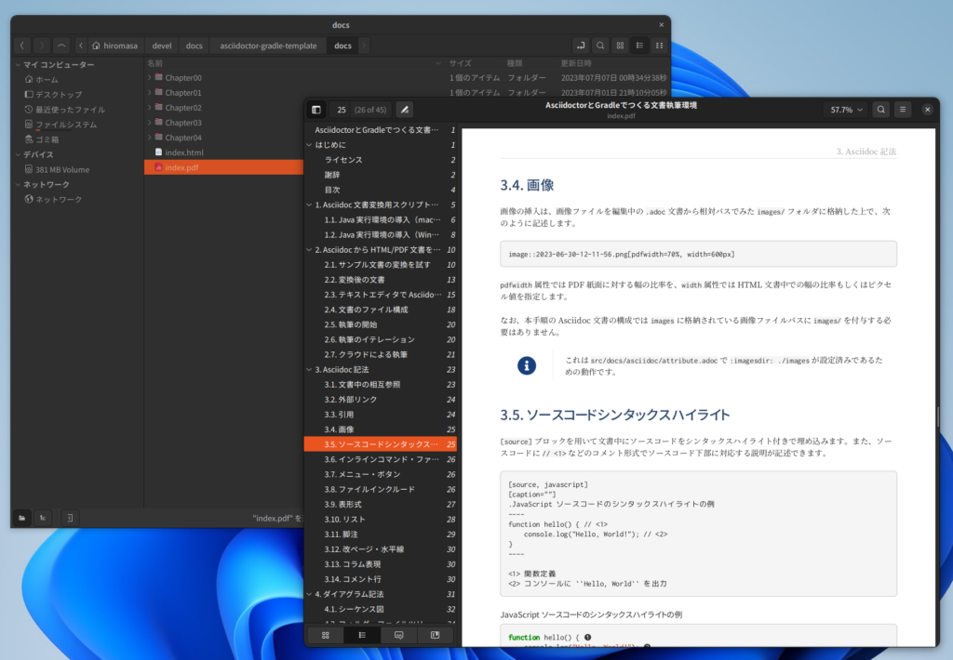The height and width of the screenshot is (660, 953).
Task: Collapse the 1. Asciidoc 文書変換用スクリプト outline section
Action: point(309,205)
